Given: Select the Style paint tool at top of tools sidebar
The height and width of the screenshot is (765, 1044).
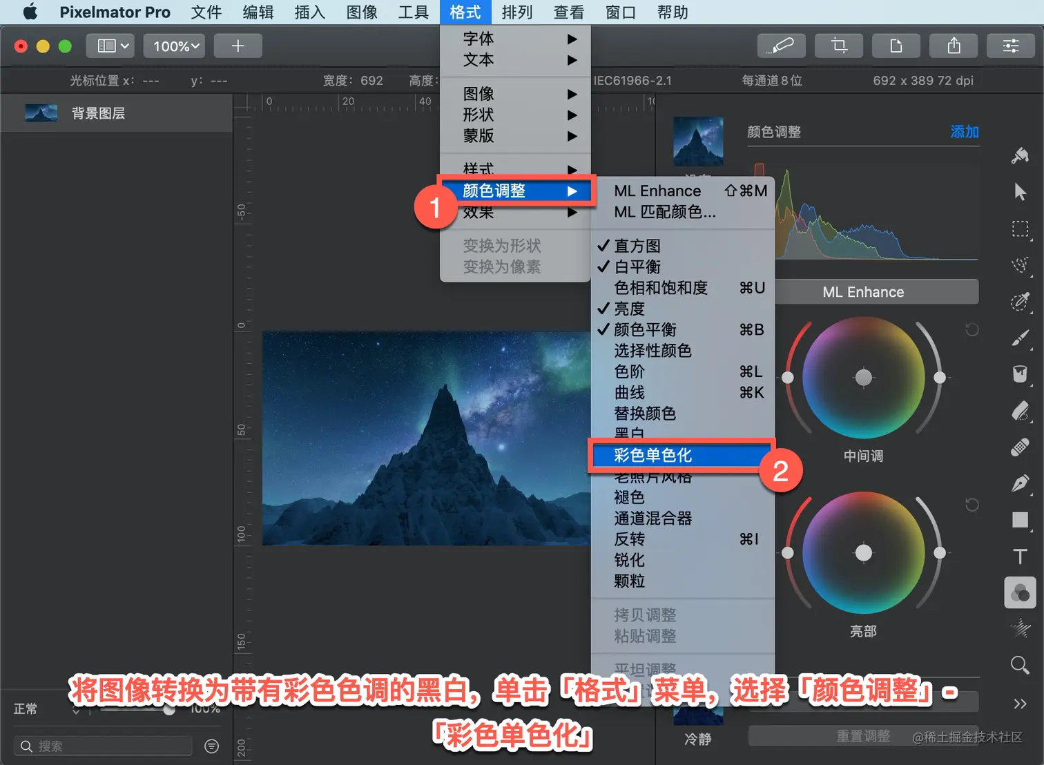Looking at the screenshot, I should click(x=1020, y=155).
